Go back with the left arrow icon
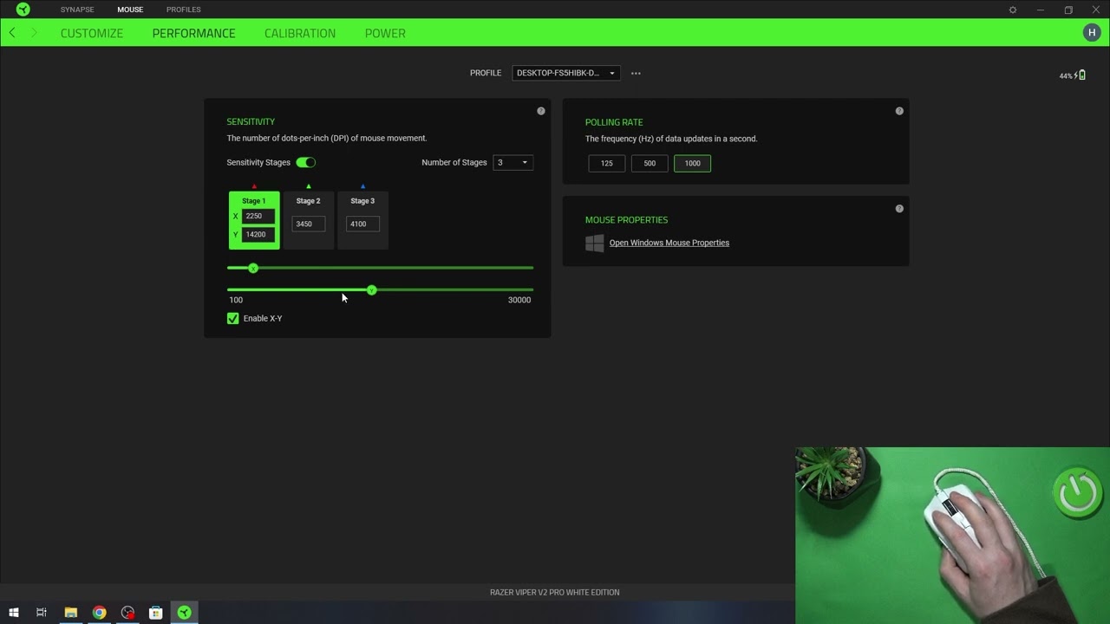The height and width of the screenshot is (624, 1110). [12, 33]
